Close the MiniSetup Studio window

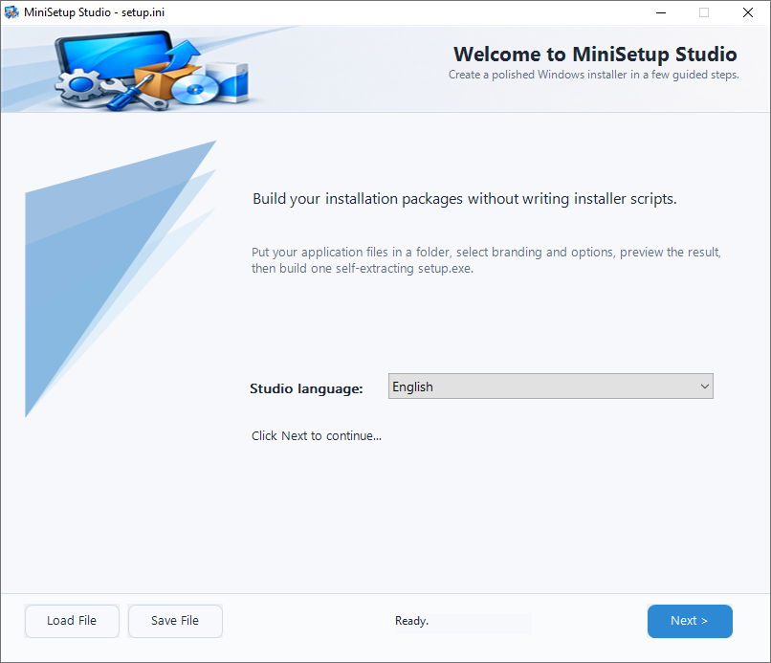click(x=748, y=12)
